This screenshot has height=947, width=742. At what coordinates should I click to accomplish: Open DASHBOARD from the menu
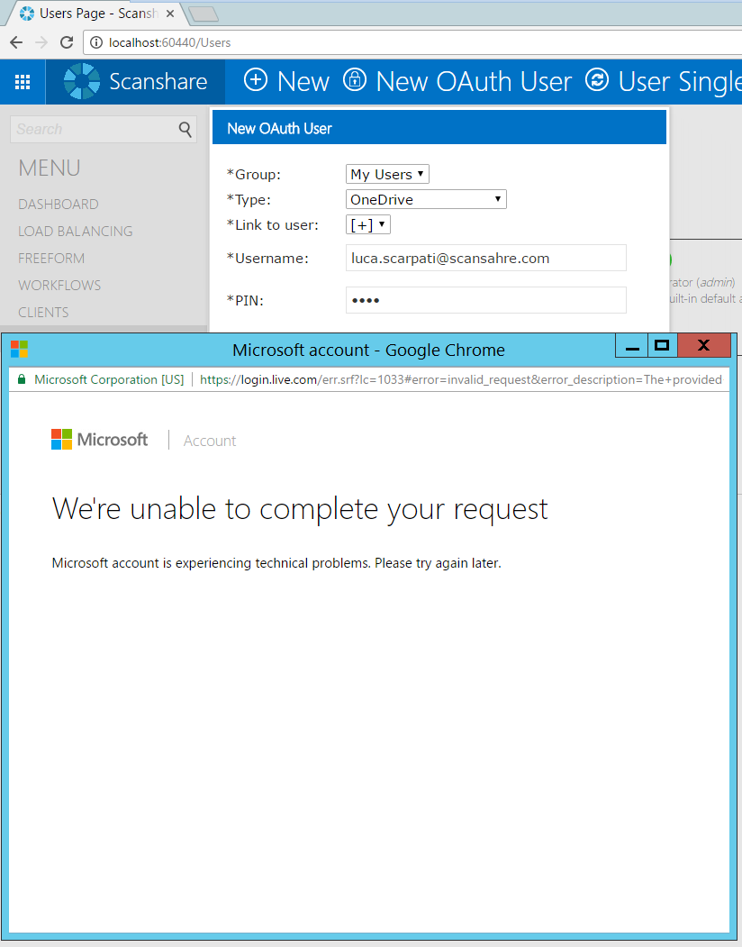[58, 205]
